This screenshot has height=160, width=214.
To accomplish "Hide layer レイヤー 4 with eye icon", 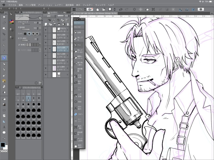I will coord(46,36).
